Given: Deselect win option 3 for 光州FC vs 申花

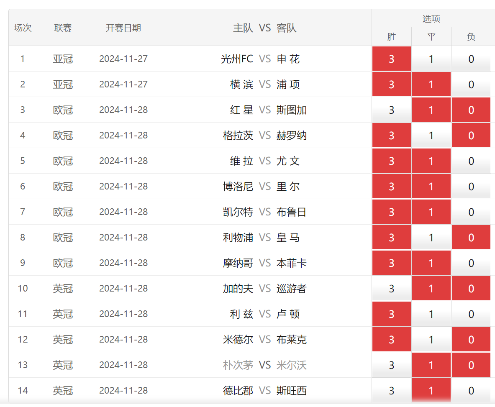Looking at the screenshot, I should (x=391, y=59).
